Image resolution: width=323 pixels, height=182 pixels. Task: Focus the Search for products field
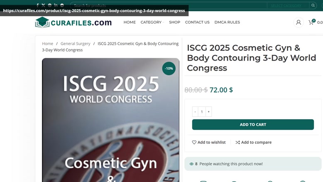click(169, 5)
